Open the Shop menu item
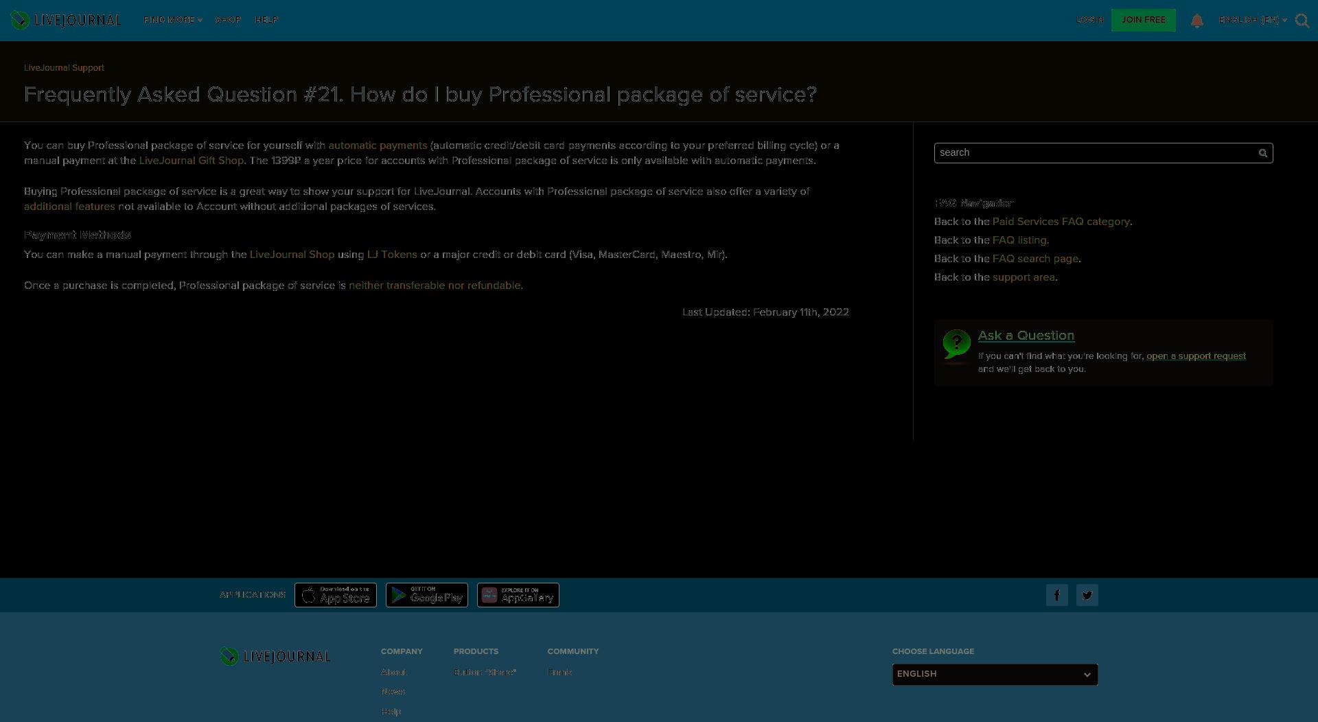The image size is (1318, 722). [x=229, y=20]
